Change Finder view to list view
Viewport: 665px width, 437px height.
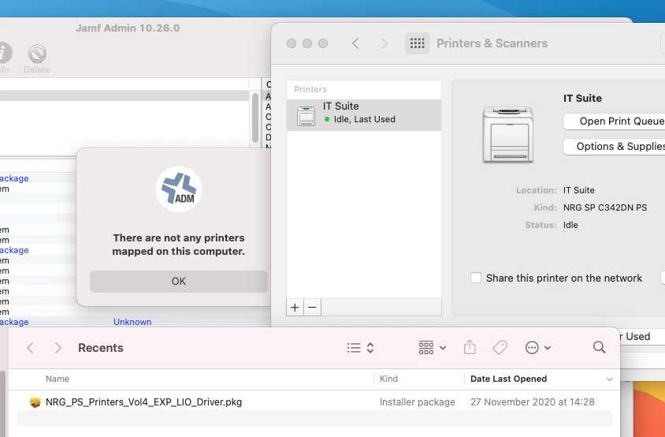coord(360,348)
